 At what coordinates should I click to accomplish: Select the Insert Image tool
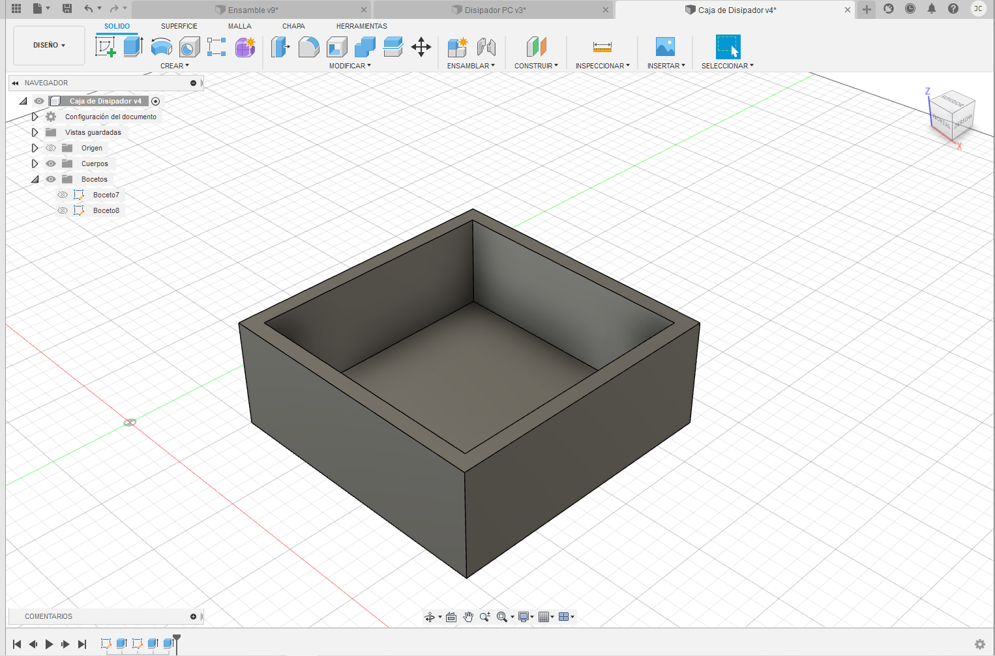[x=665, y=47]
